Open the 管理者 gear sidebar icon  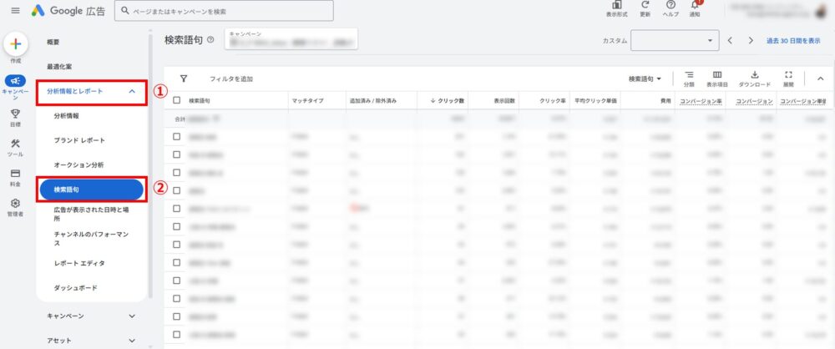tap(15, 203)
